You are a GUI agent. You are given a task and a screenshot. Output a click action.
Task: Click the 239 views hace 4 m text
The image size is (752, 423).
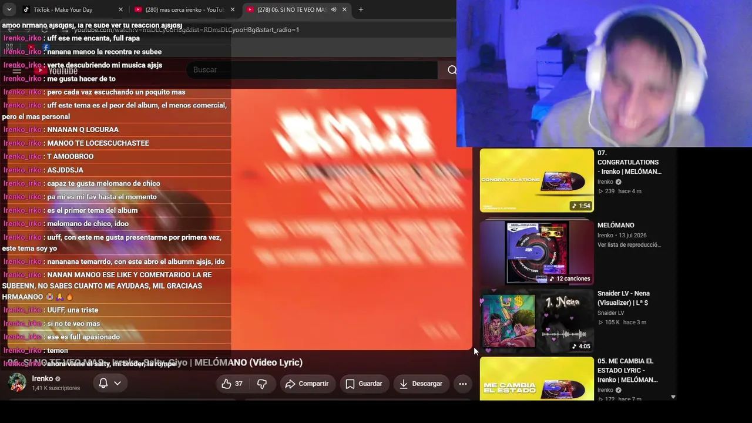[x=619, y=191]
